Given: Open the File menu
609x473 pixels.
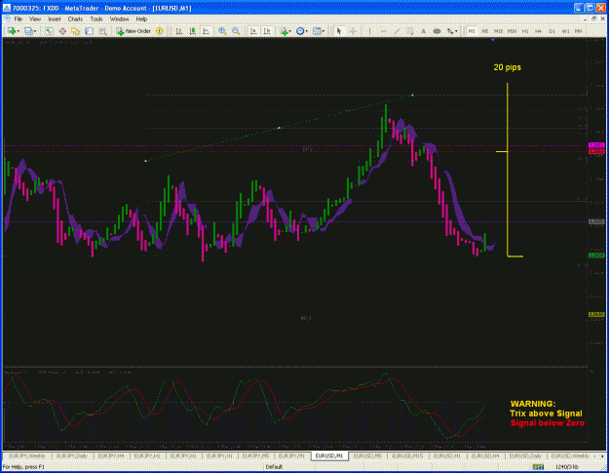Looking at the screenshot, I should coord(19,20).
